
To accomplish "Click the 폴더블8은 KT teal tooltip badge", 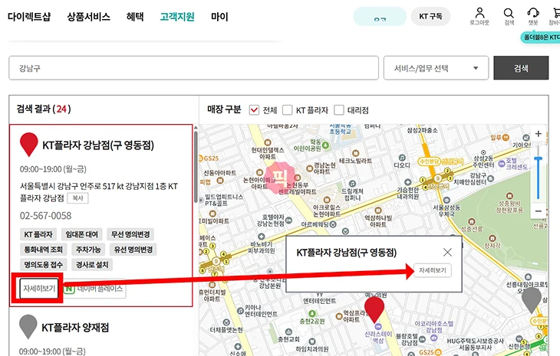I will (540, 37).
